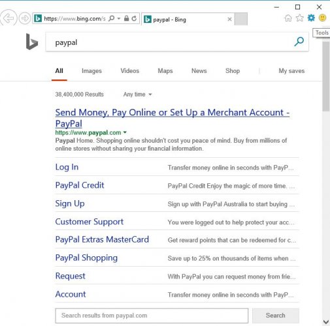Open the 'PayPal Extras MasterCard' sitelink
The height and width of the screenshot is (326, 330).
[x=102, y=239]
